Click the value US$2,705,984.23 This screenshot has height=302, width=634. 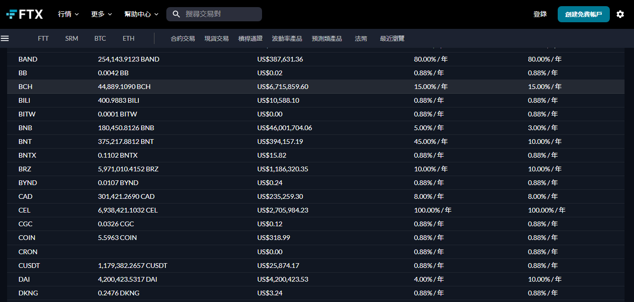283,210
